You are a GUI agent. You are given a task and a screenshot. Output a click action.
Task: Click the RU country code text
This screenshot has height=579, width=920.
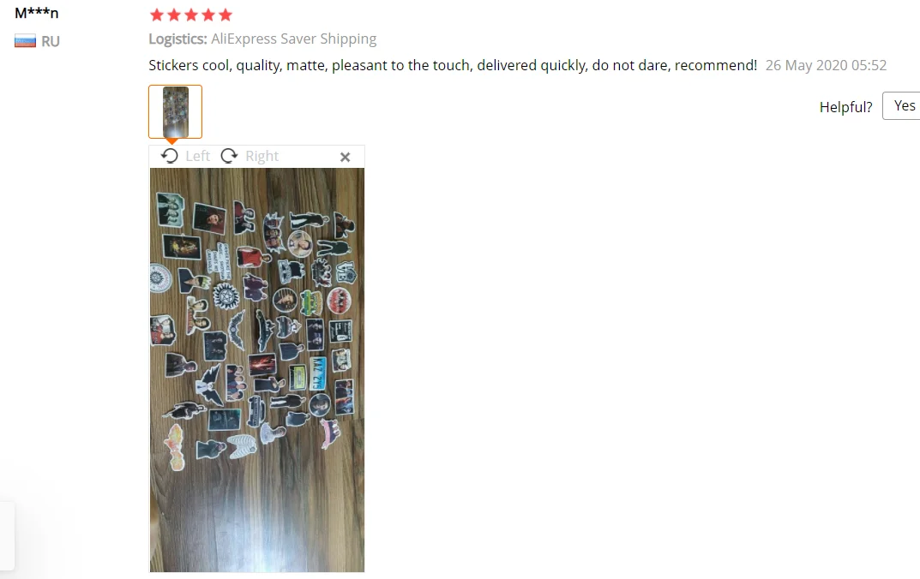click(51, 42)
